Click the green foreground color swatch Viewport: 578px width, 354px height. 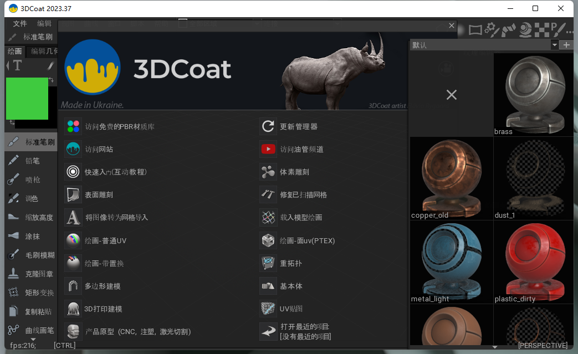27,99
